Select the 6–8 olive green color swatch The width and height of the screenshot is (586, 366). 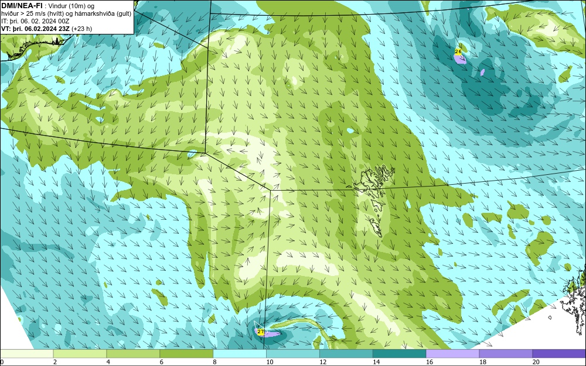pos(186,354)
